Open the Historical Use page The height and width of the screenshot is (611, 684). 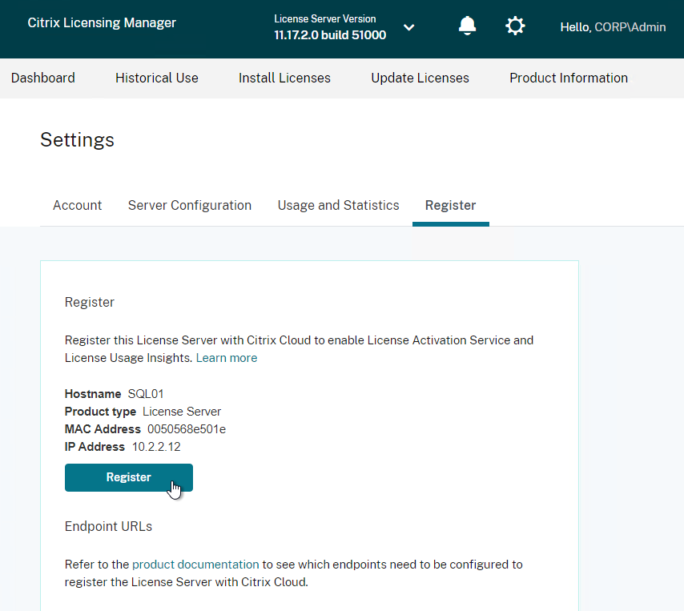click(157, 78)
